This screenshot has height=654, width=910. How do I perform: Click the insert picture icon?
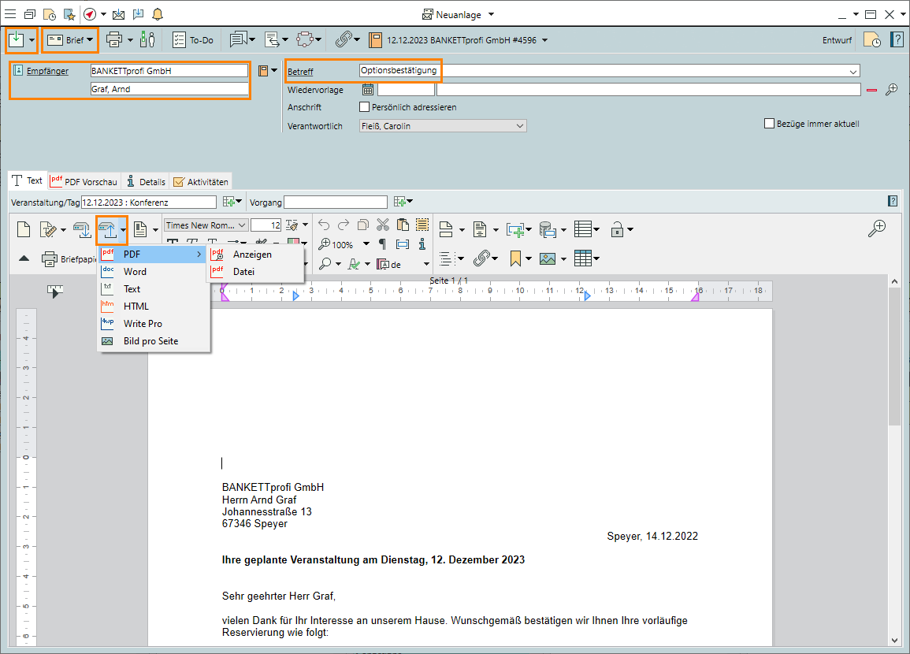pos(547,258)
